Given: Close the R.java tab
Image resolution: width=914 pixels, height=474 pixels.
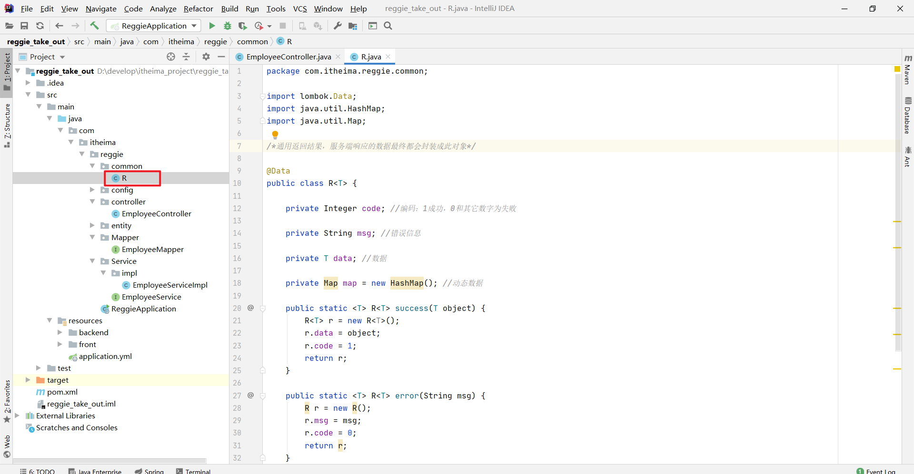Looking at the screenshot, I should coord(388,57).
